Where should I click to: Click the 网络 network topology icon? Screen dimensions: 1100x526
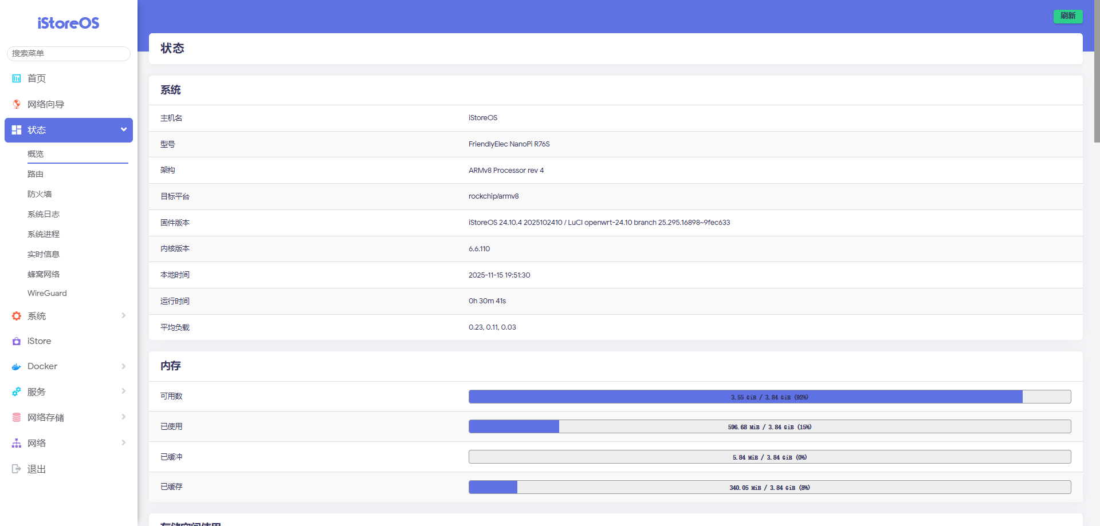(x=17, y=444)
